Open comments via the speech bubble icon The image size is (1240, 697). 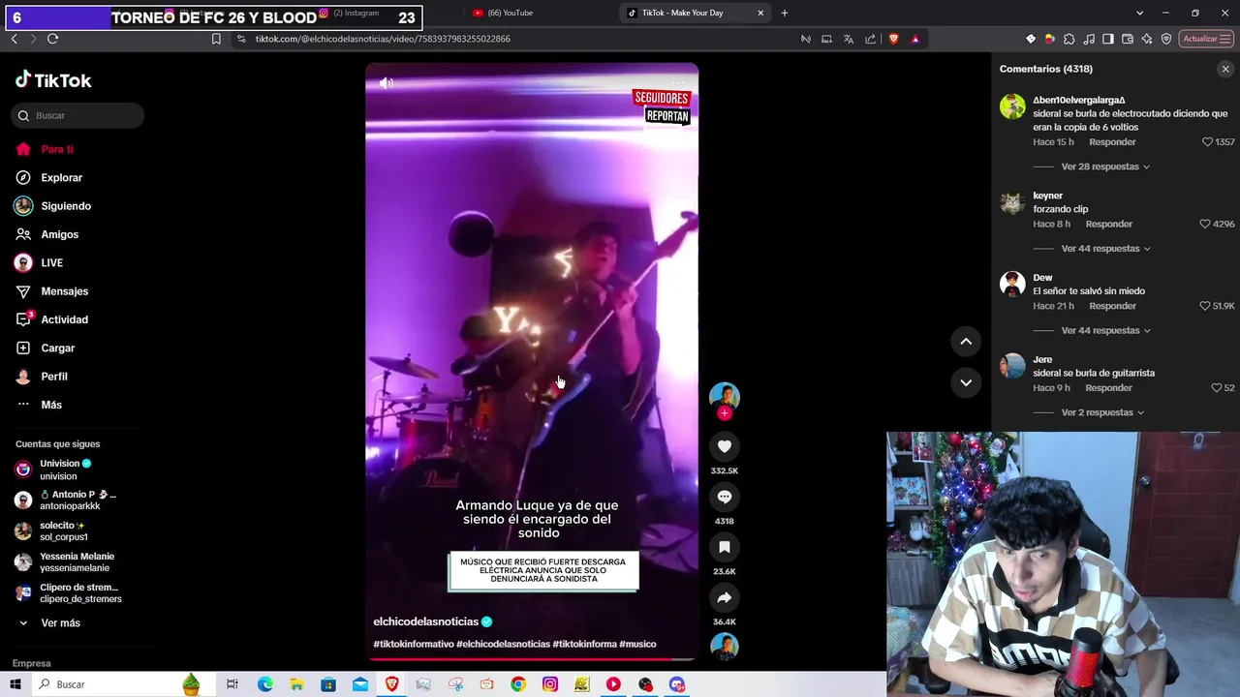(x=724, y=497)
